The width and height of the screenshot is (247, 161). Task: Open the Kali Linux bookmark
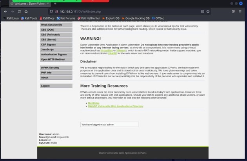[11, 18]
